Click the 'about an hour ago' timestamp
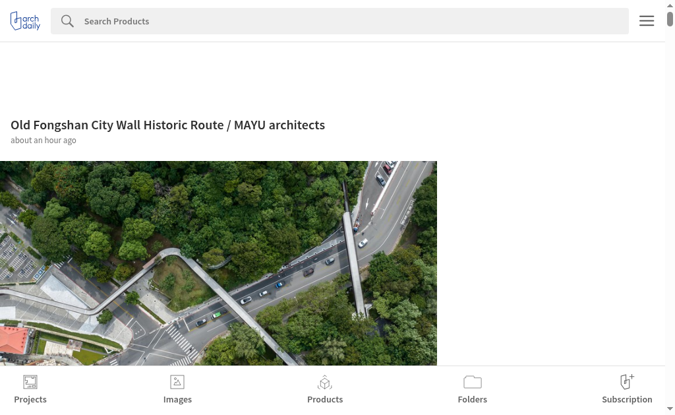675x415 pixels. (x=44, y=140)
